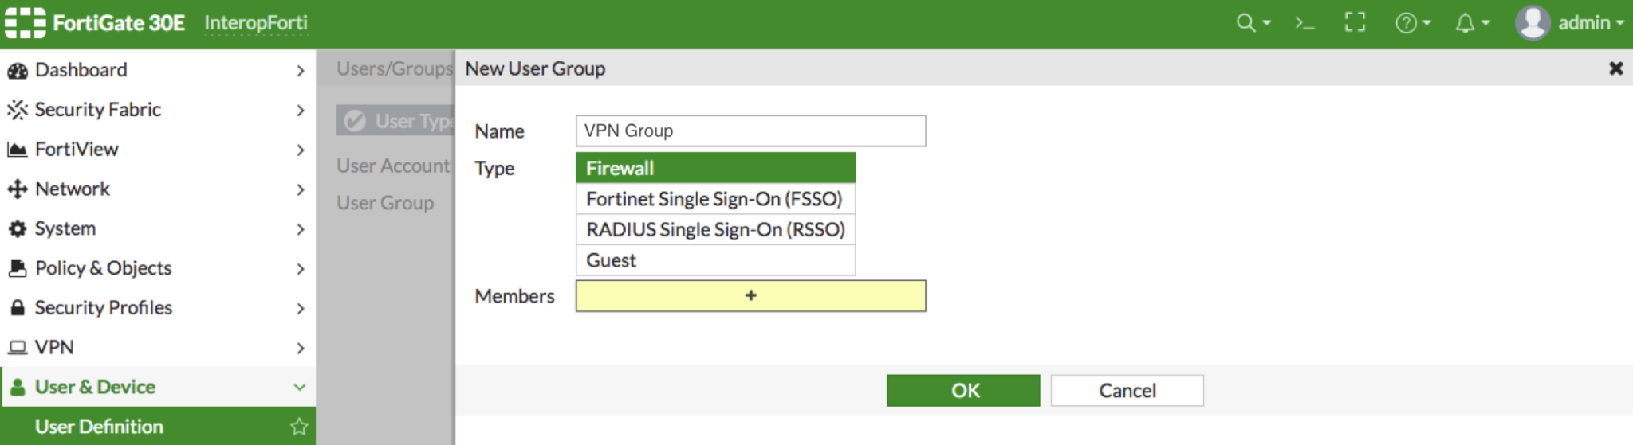The height and width of the screenshot is (445, 1633).
Task: Open the notifications bell
Action: pos(1465,23)
